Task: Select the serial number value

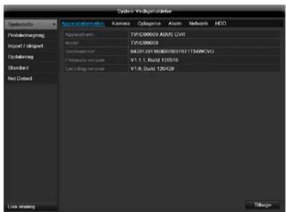Action: pos(172,51)
